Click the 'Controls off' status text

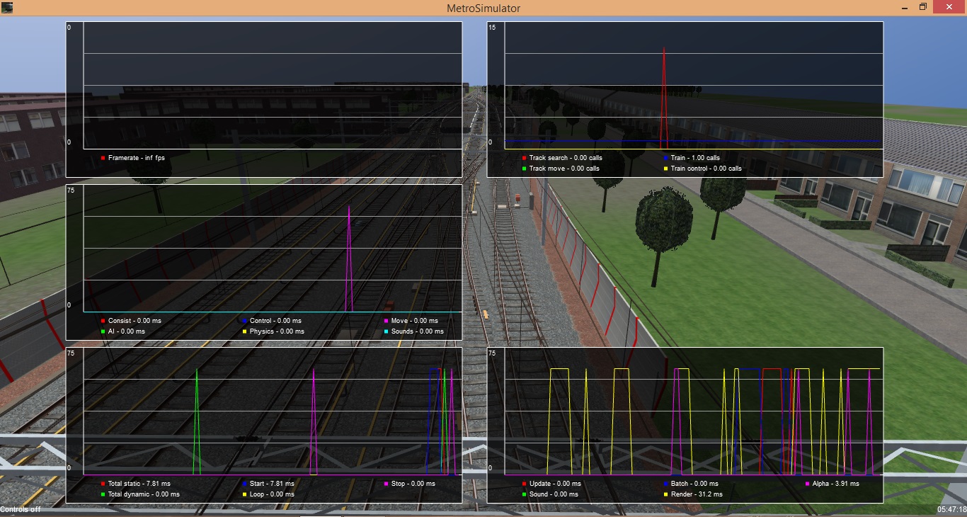click(x=21, y=509)
